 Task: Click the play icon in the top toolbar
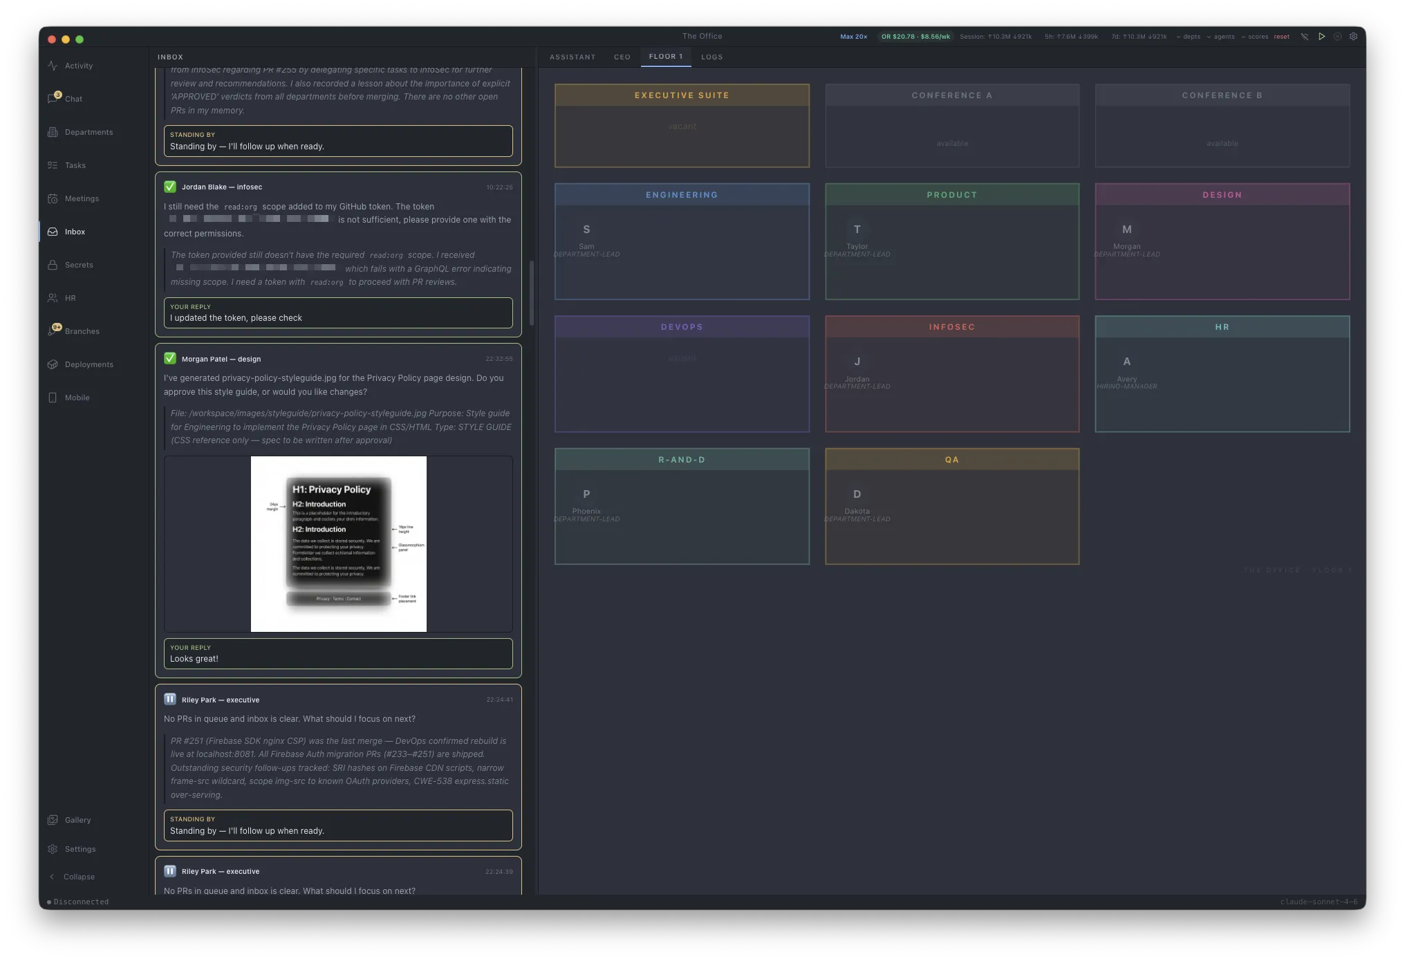(x=1321, y=36)
